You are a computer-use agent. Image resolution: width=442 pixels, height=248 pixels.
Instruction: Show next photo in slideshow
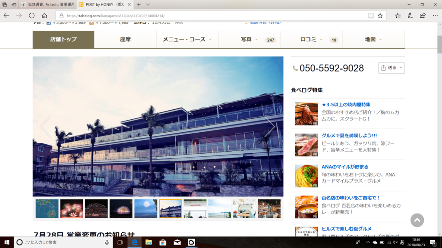[x=270, y=127]
